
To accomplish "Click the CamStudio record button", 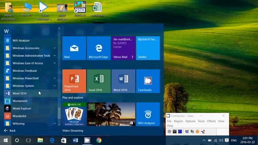I will point(169,132).
